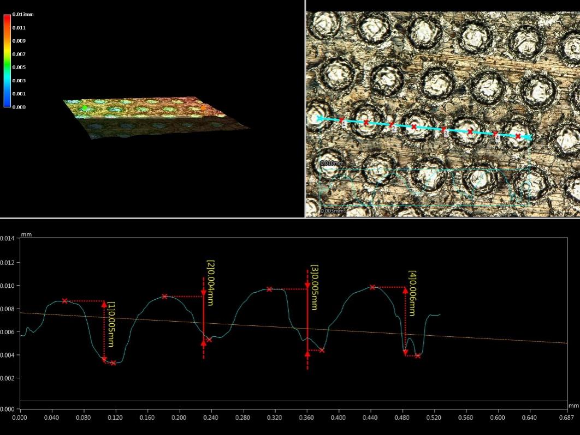Select the [2]0.004mm measurement label
This screenshot has width=580, height=435.
210,283
